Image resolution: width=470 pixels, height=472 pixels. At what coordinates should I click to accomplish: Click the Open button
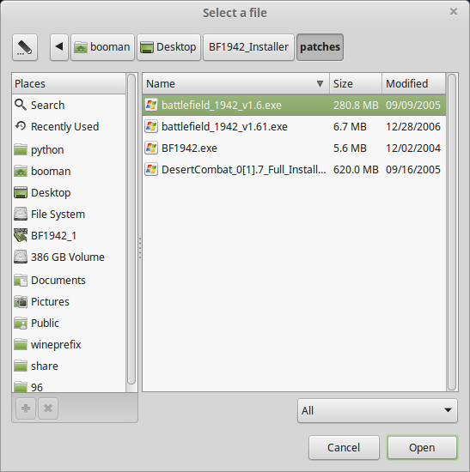pos(422,447)
